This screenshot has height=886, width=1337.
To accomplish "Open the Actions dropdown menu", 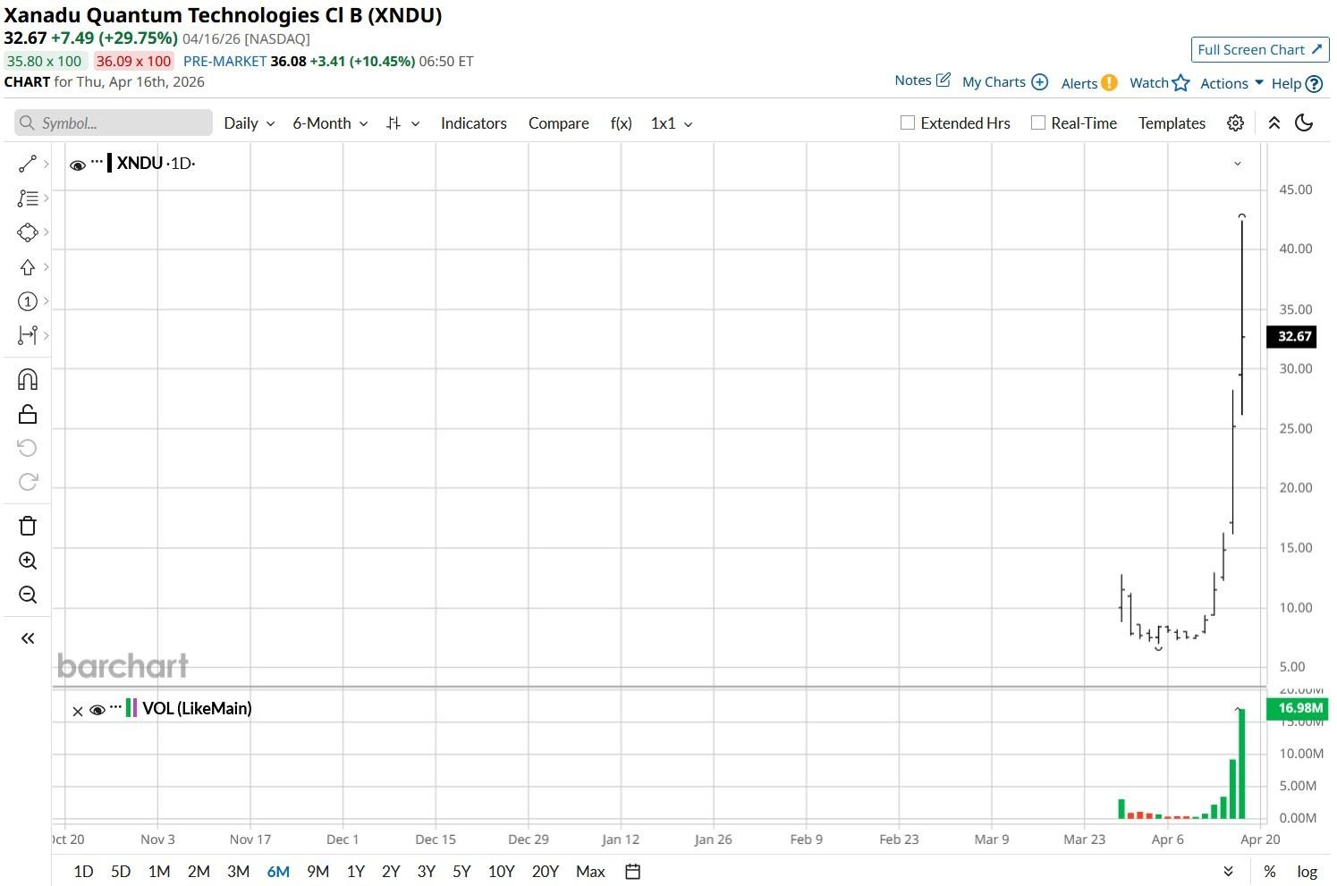I will (x=1231, y=83).
